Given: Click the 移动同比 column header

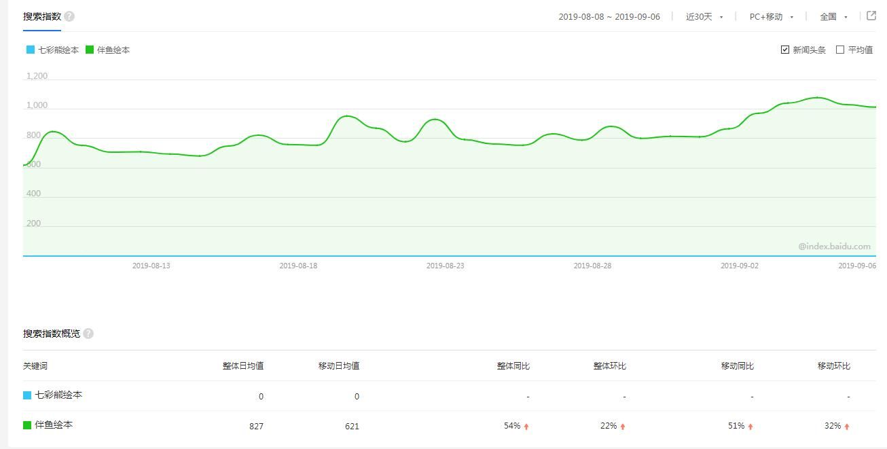Looking at the screenshot, I should pos(738,366).
